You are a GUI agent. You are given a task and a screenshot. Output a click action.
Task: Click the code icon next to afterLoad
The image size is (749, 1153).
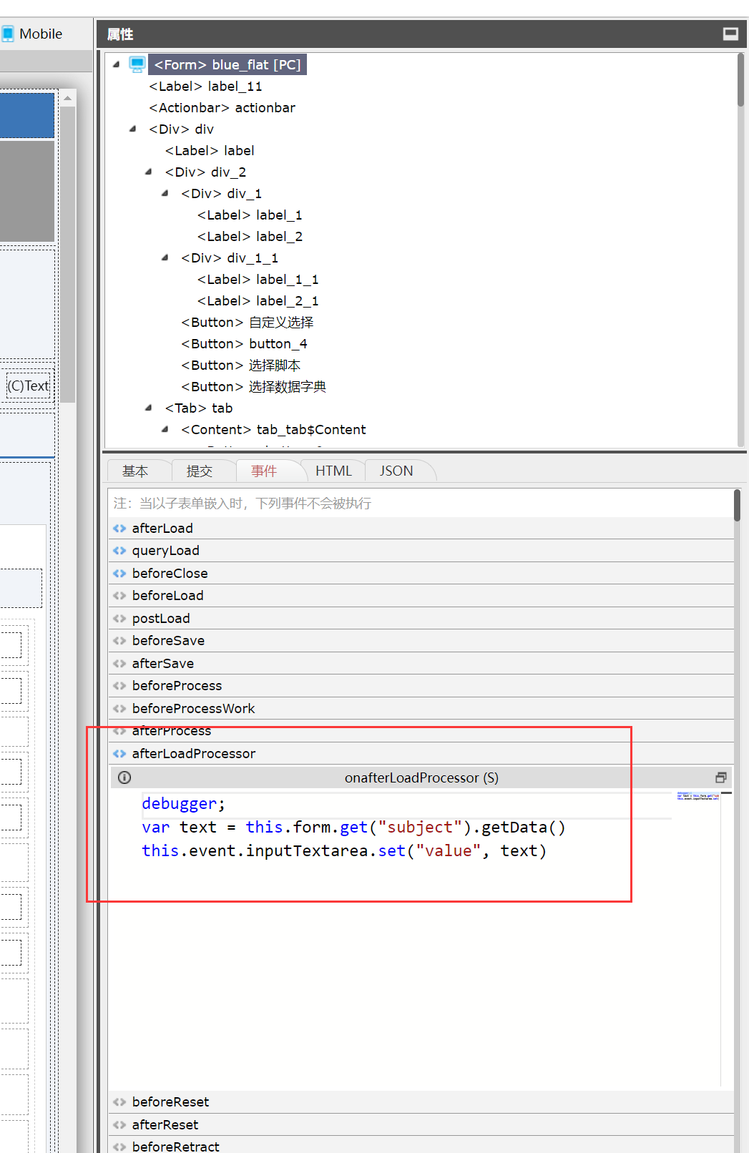coord(119,529)
